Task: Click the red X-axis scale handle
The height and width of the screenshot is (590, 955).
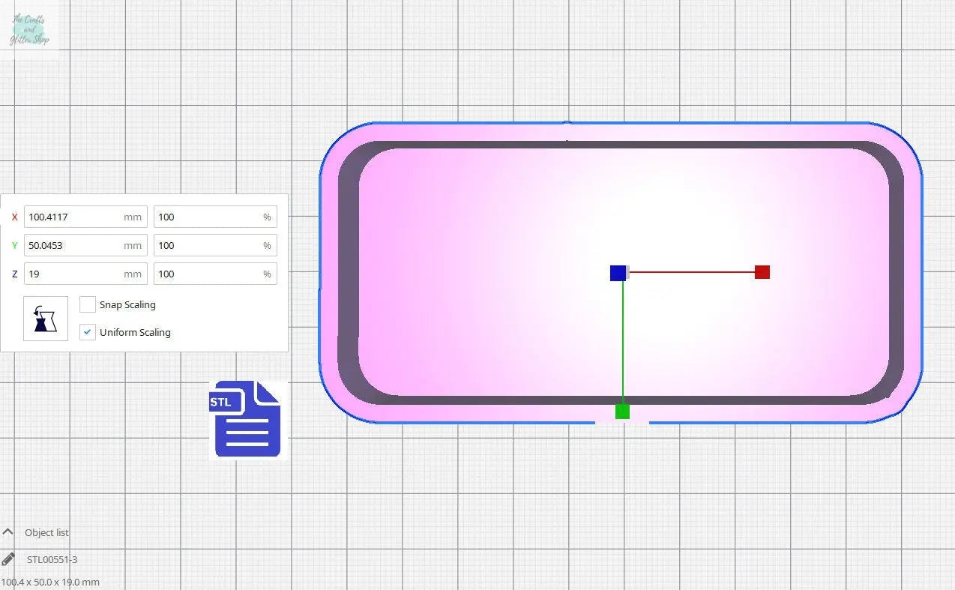Action: tap(762, 272)
